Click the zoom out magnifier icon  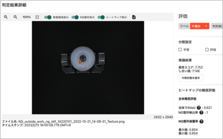15,17
